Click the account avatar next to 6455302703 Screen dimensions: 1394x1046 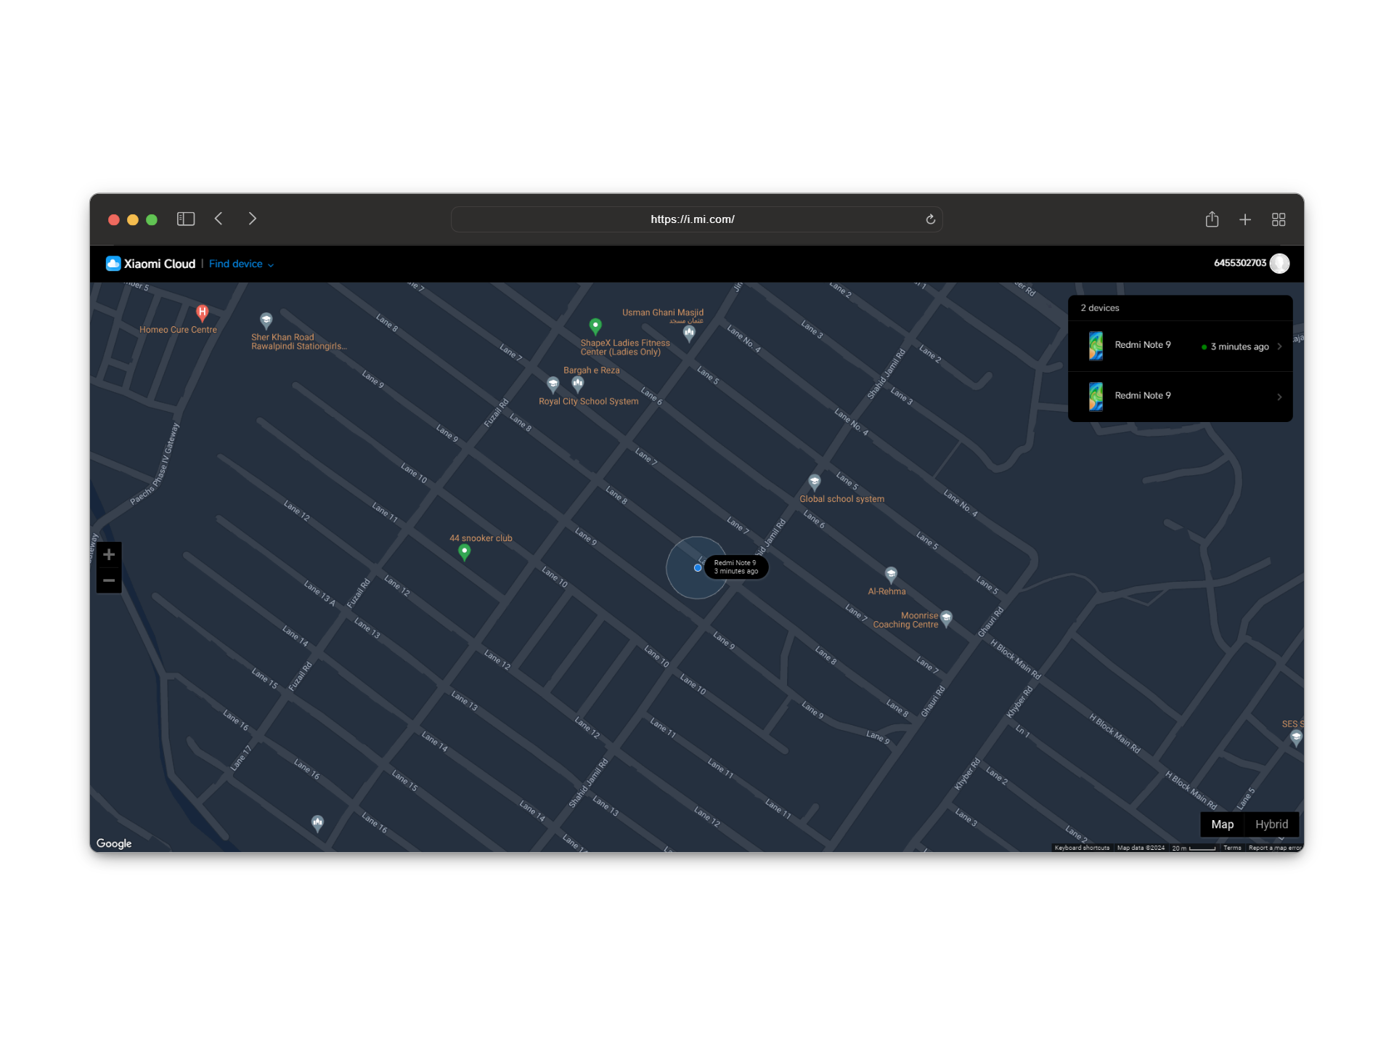click(x=1280, y=263)
